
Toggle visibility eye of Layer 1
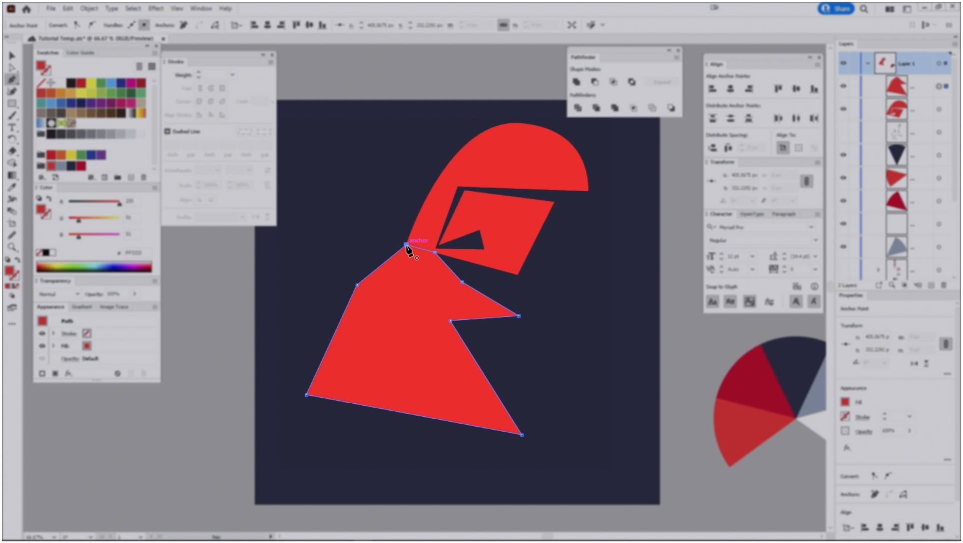tap(844, 63)
